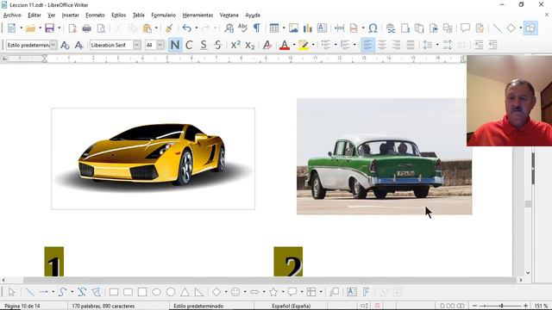Run the spelling check icon

(x=242, y=28)
